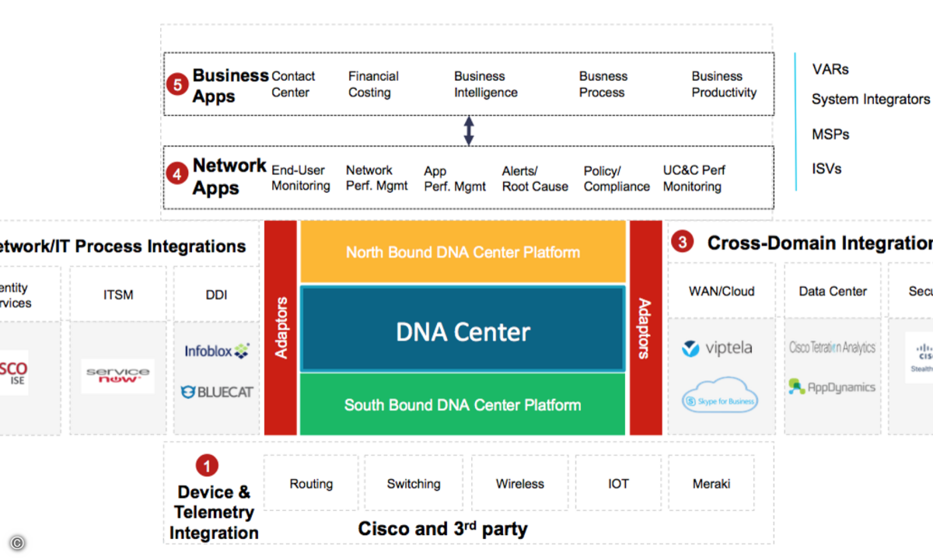Click the Cross-Domain Integration heading
The image size is (933, 560).
(x=819, y=243)
